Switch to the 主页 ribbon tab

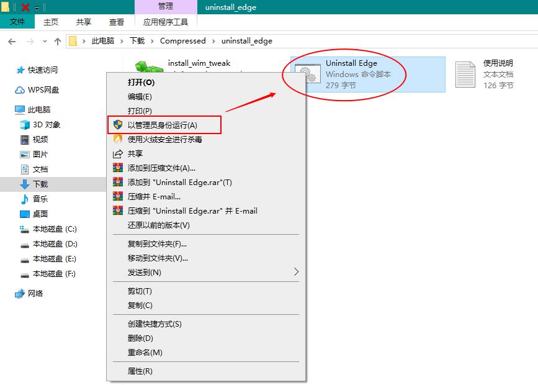51,22
